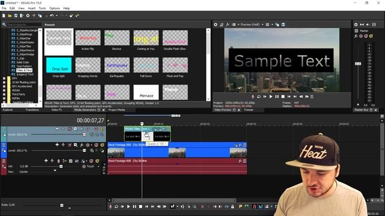This screenshot has height=216, width=385.
Task: Open project properties gear in the main toolbar
Action: [x=28, y=16]
